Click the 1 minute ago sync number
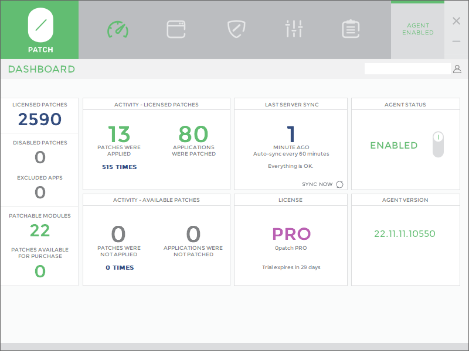Viewport: 469px width, 351px height. point(291,134)
